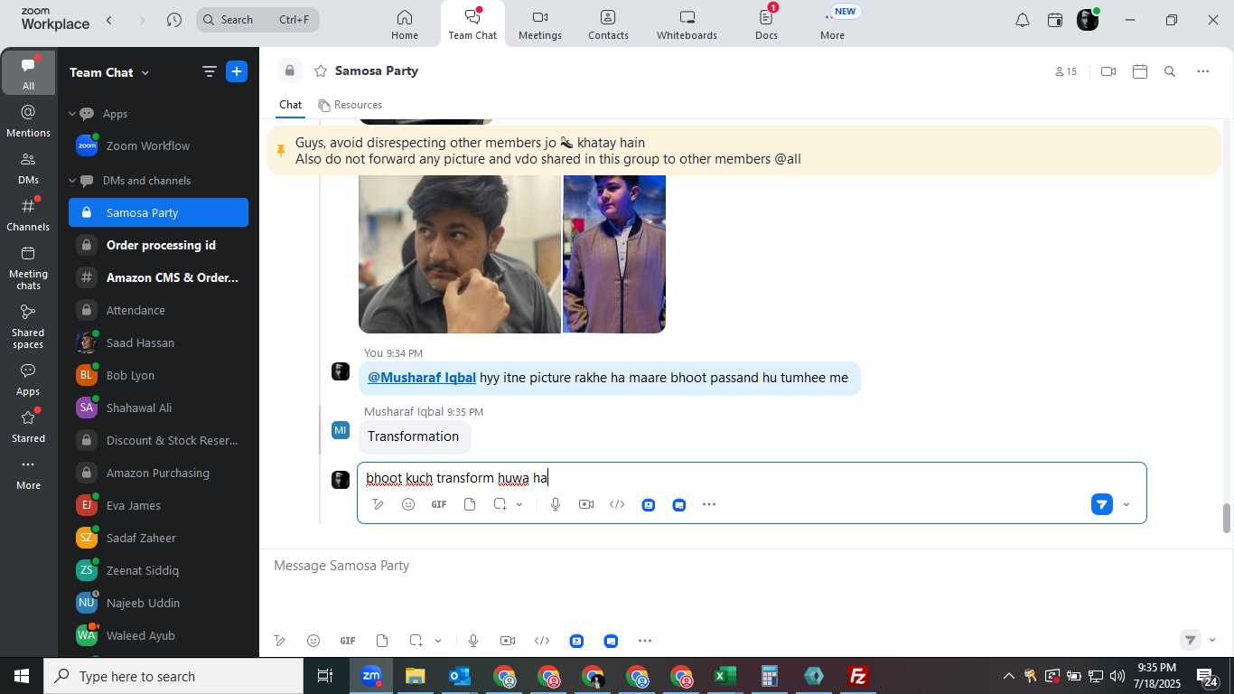Open screenshot dropdown arrow in bottom composer

[438, 641]
